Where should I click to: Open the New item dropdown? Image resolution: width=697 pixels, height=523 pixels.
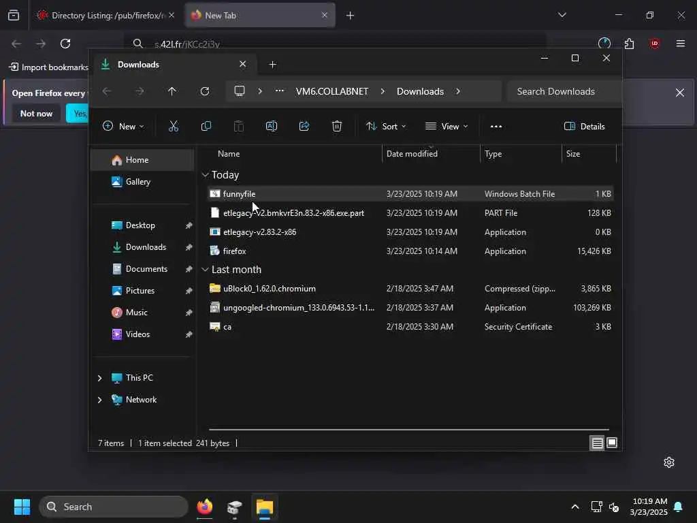[123, 126]
